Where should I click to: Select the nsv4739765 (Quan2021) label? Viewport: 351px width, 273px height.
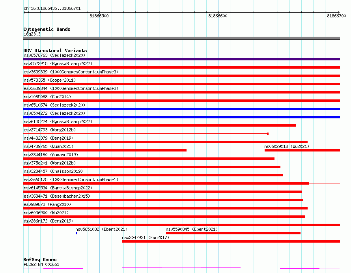pos(49,146)
